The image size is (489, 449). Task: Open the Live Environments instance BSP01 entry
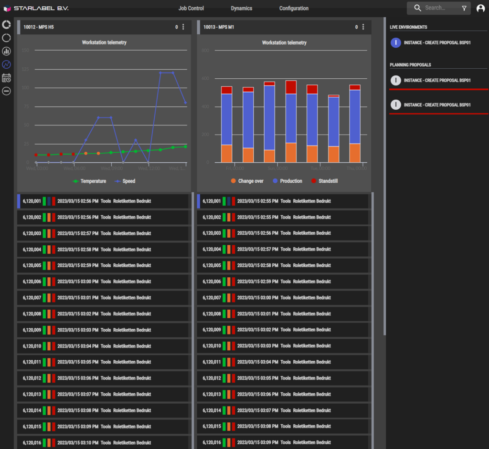pyautogui.click(x=437, y=42)
